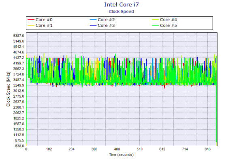Click the Core #1 legend label
This screenshot has width=243, height=162.
[x=44, y=26]
